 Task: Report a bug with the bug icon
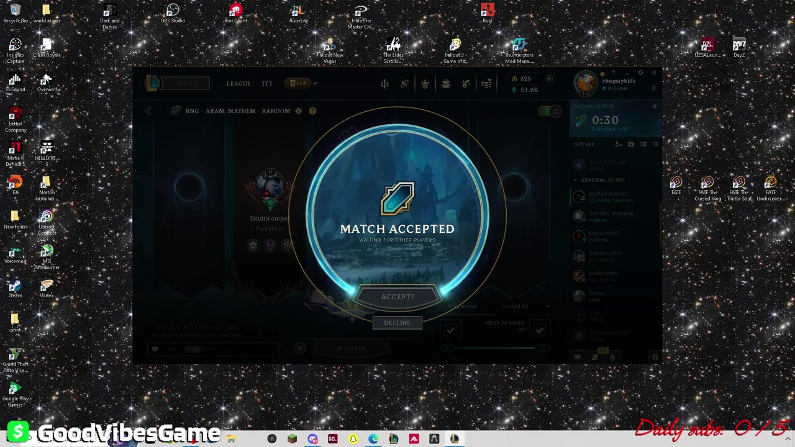[x=655, y=357]
